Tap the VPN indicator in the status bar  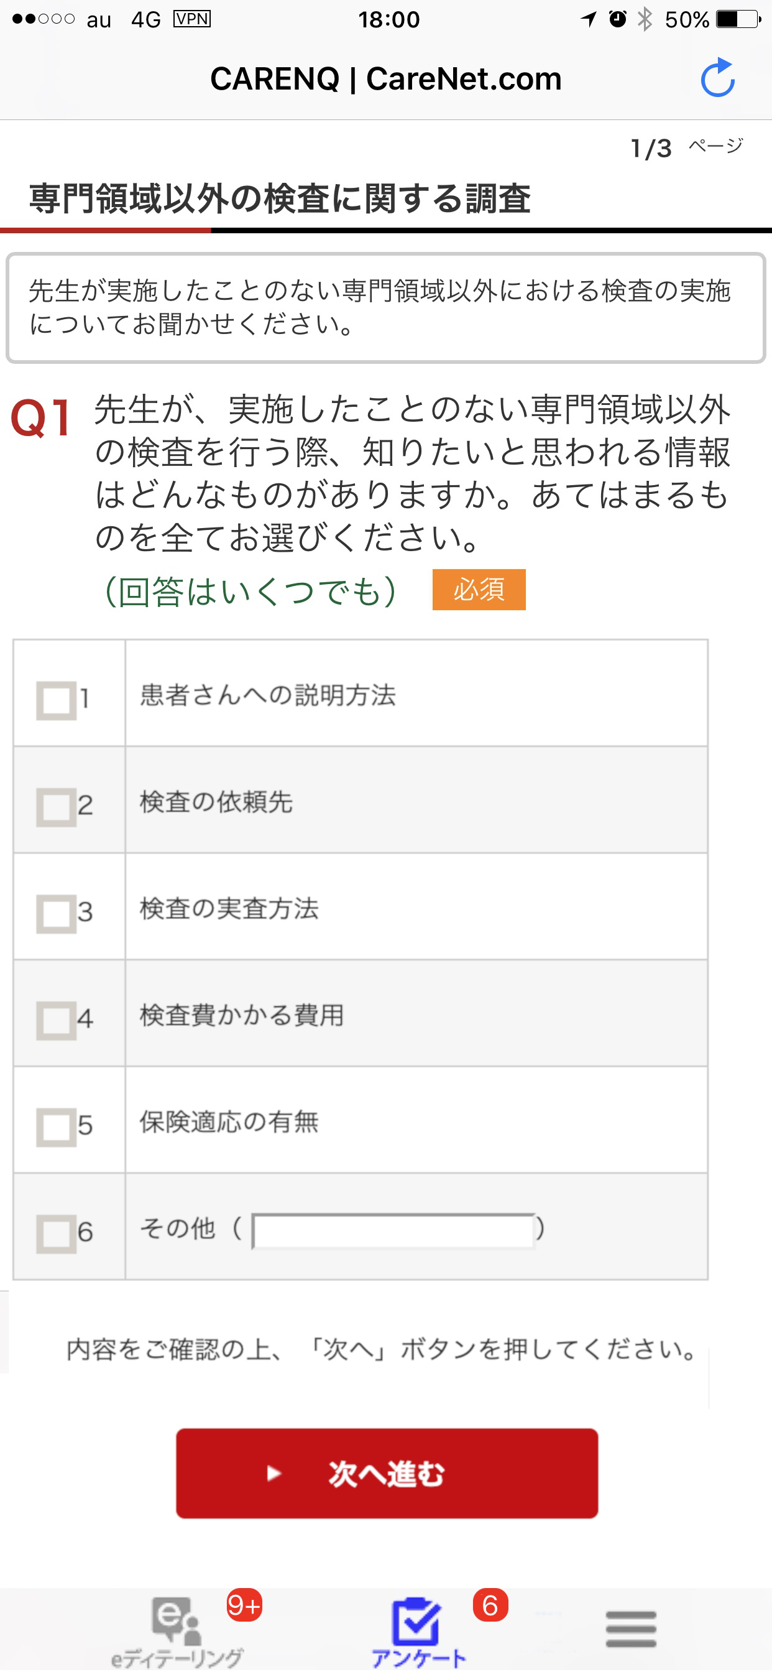pos(191,19)
